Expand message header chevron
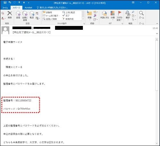 pos(157,34)
